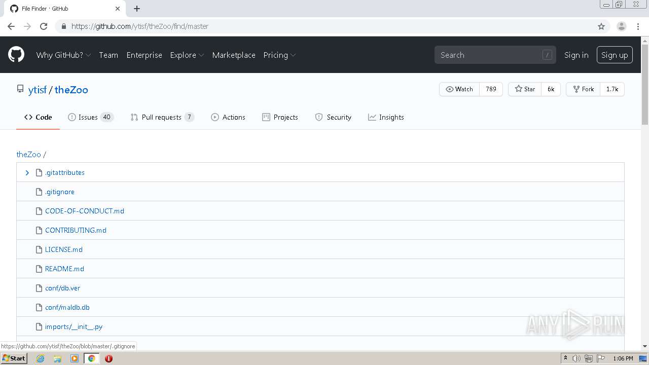The width and height of the screenshot is (649, 365).
Task: Click the file icon beside .gitattributes
Action: point(39,172)
